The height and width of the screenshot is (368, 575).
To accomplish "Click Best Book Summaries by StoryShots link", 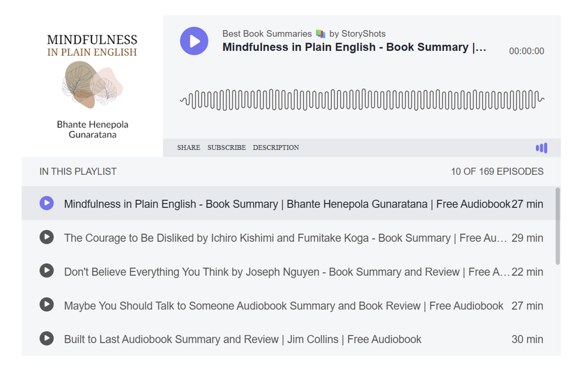I will coord(303,33).
